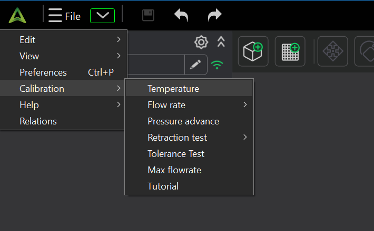The width and height of the screenshot is (374, 231).
Task: Click the save project icon
Action: (149, 16)
